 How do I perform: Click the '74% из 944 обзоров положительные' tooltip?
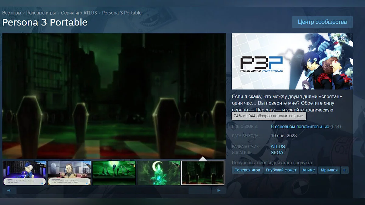click(269, 116)
